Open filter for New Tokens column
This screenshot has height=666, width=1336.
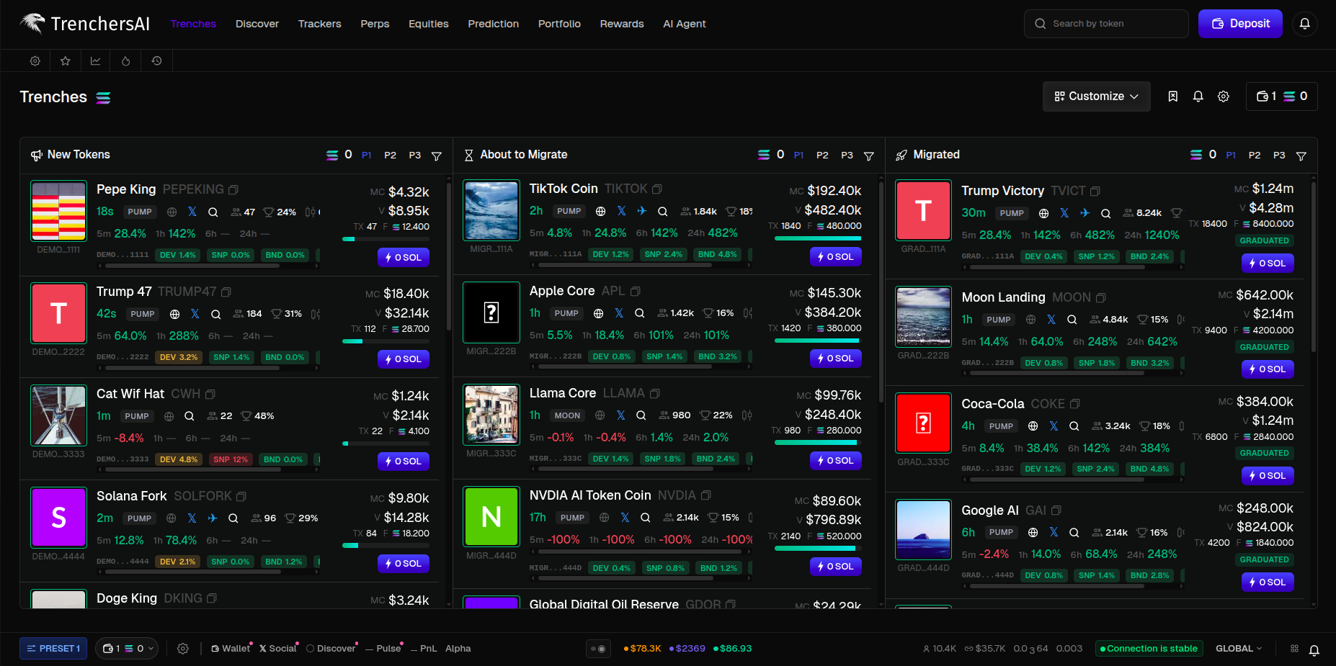tap(436, 156)
